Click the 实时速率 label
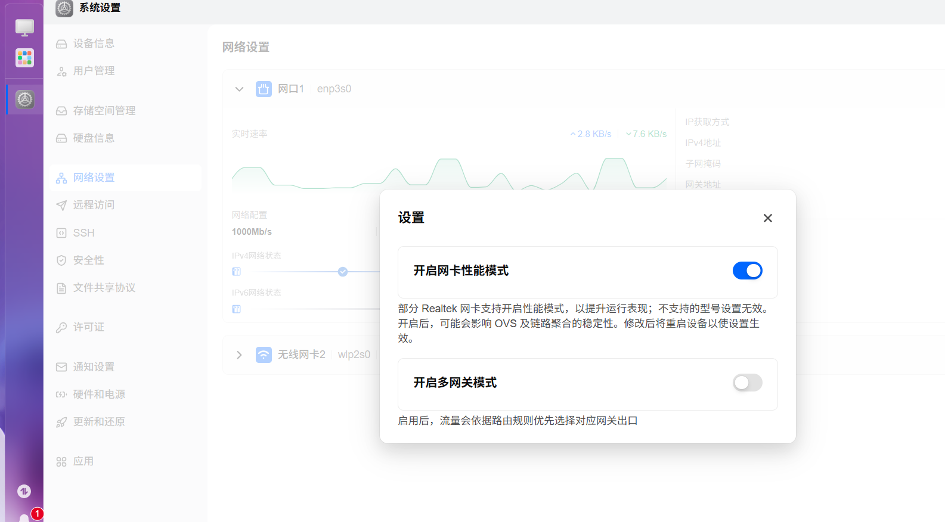The image size is (945, 522). pyautogui.click(x=249, y=134)
